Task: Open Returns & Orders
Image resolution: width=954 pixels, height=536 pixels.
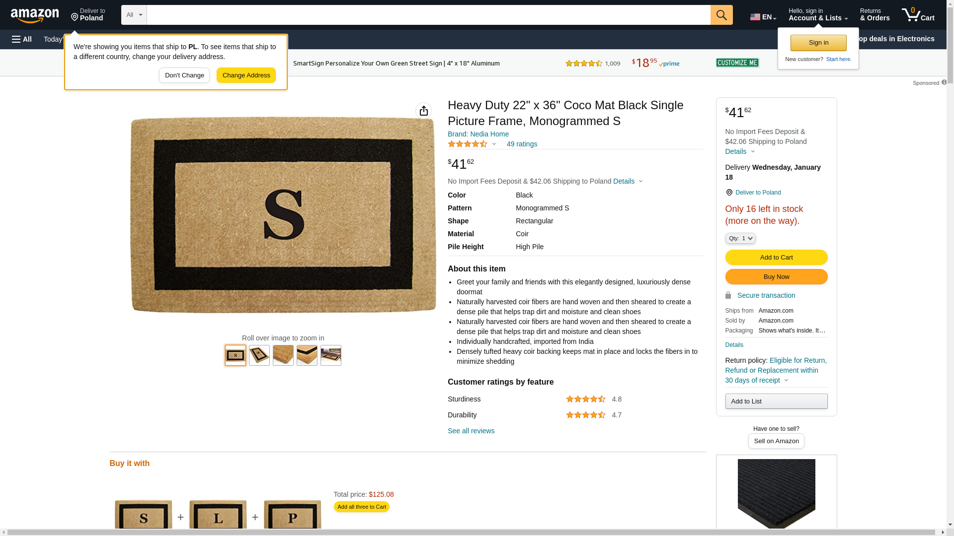Action: click(x=874, y=15)
